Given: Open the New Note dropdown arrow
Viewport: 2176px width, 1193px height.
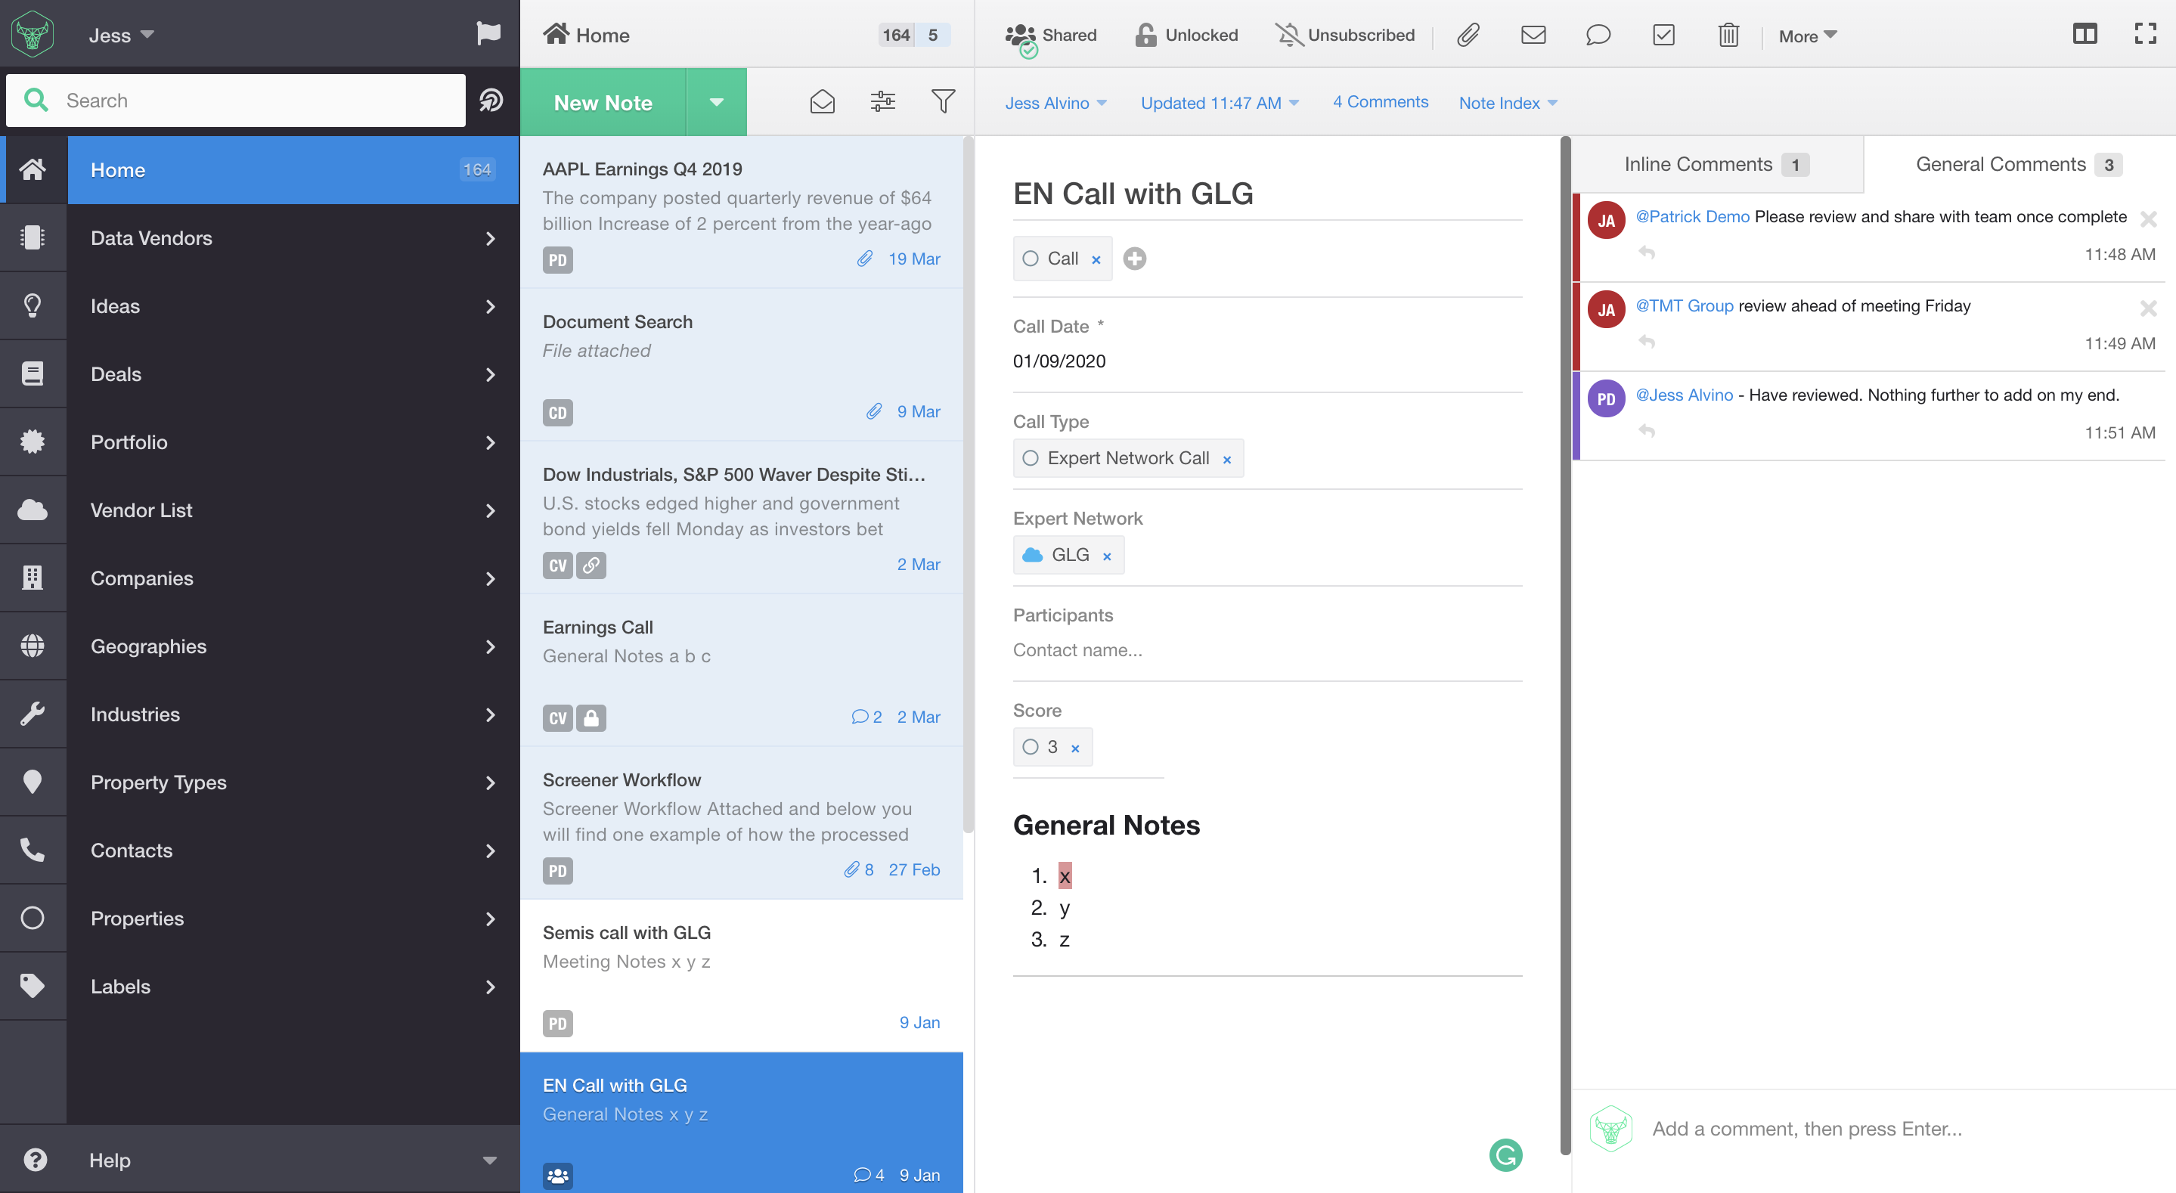Looking at the screenshot, I should click(x=716, y=102).
